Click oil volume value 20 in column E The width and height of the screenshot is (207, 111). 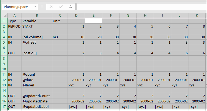(93, 37)
